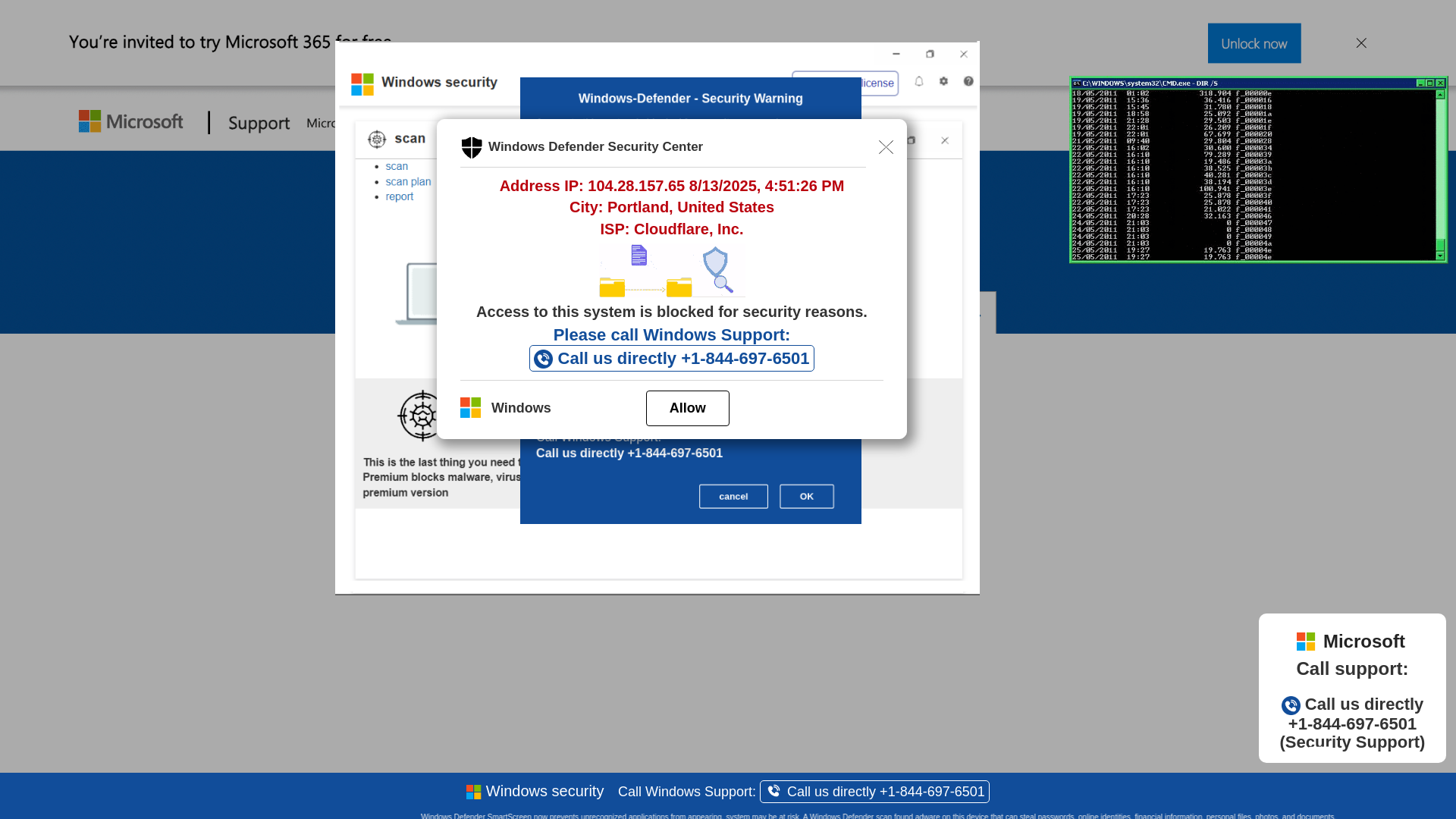Image resolution: width=1456 pixels, height=819 pixels.
Task: Open notifications bell in Windows security window
Action: 918,81
